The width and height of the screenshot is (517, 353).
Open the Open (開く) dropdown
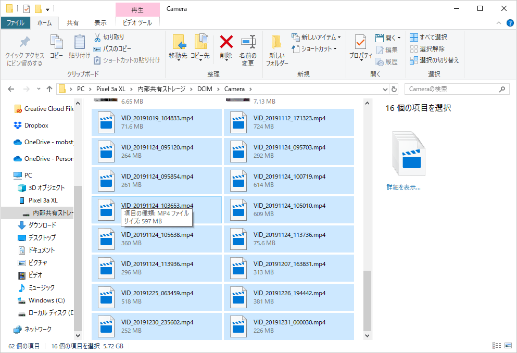[x=388, y=37]
